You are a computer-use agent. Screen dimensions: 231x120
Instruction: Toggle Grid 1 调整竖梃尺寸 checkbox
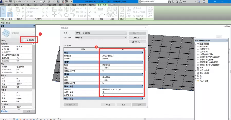tap(103, 70)
